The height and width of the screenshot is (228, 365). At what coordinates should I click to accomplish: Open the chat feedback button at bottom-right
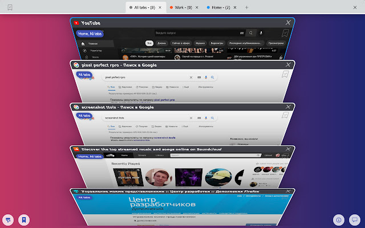coord(355,220)
